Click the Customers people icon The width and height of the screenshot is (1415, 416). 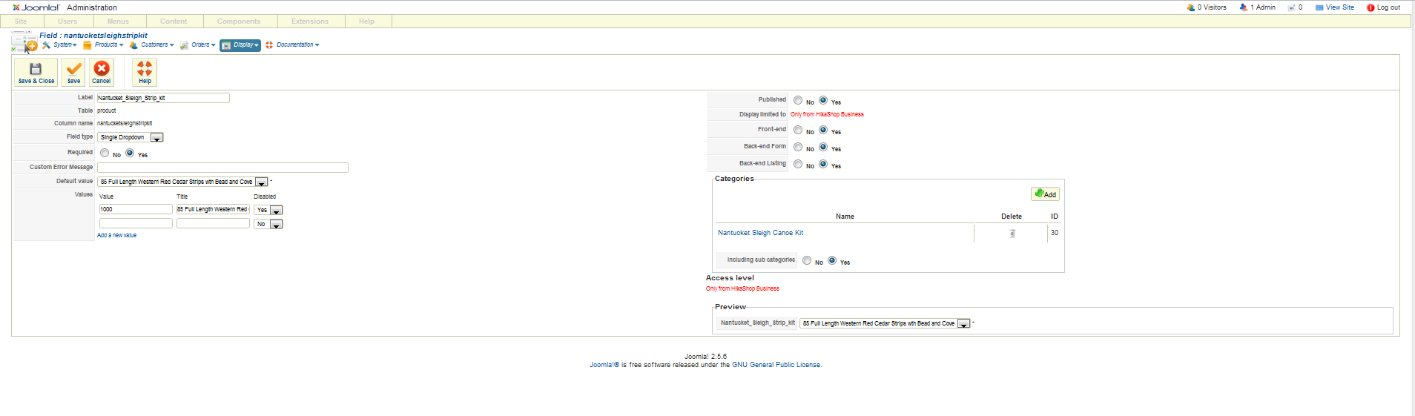tap(133, 45)
